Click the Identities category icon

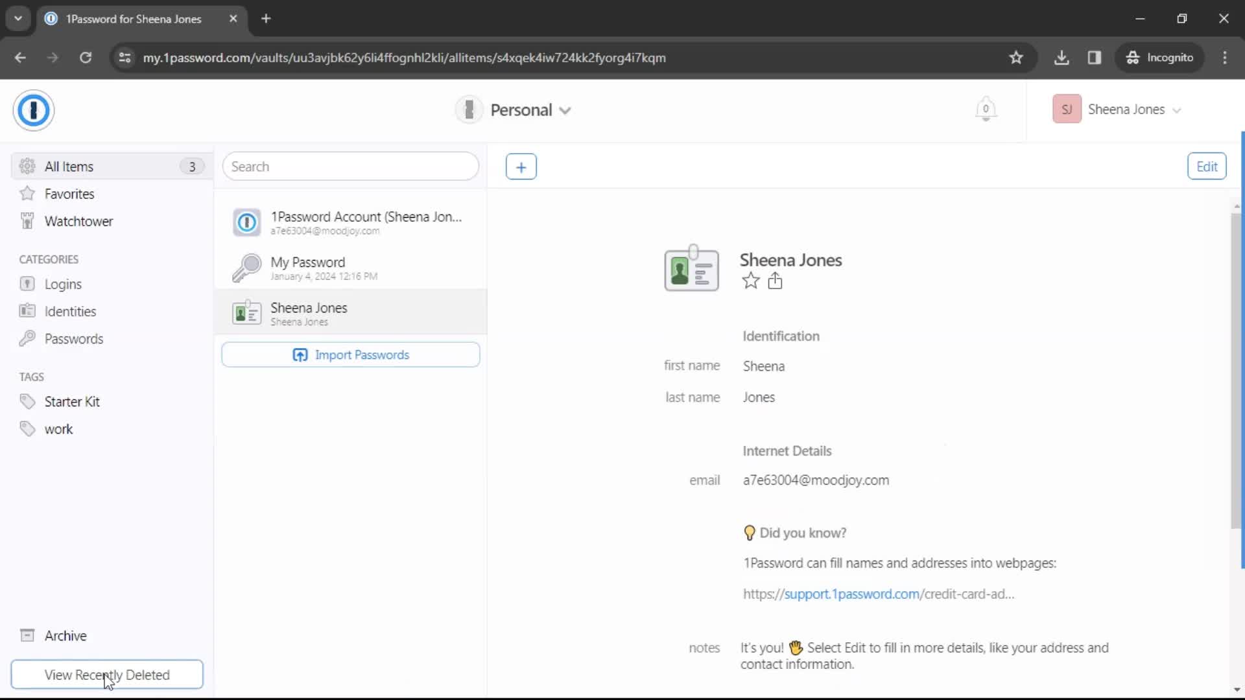pos(27,310)
